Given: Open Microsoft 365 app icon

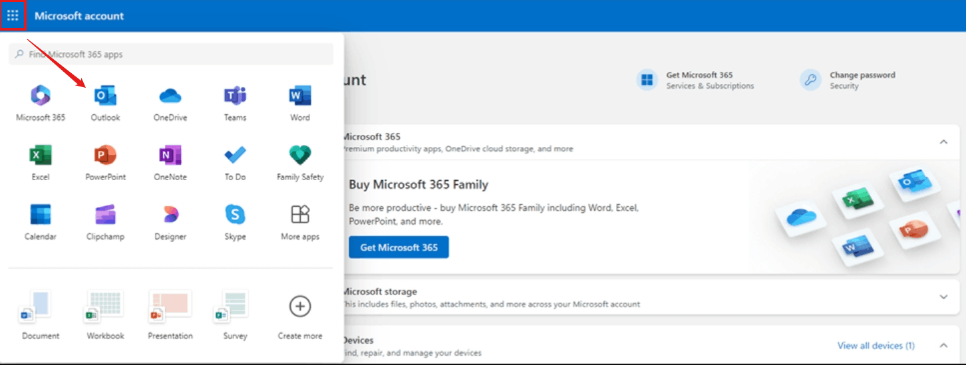Looking at the screenshot, I should coord(41,96).
